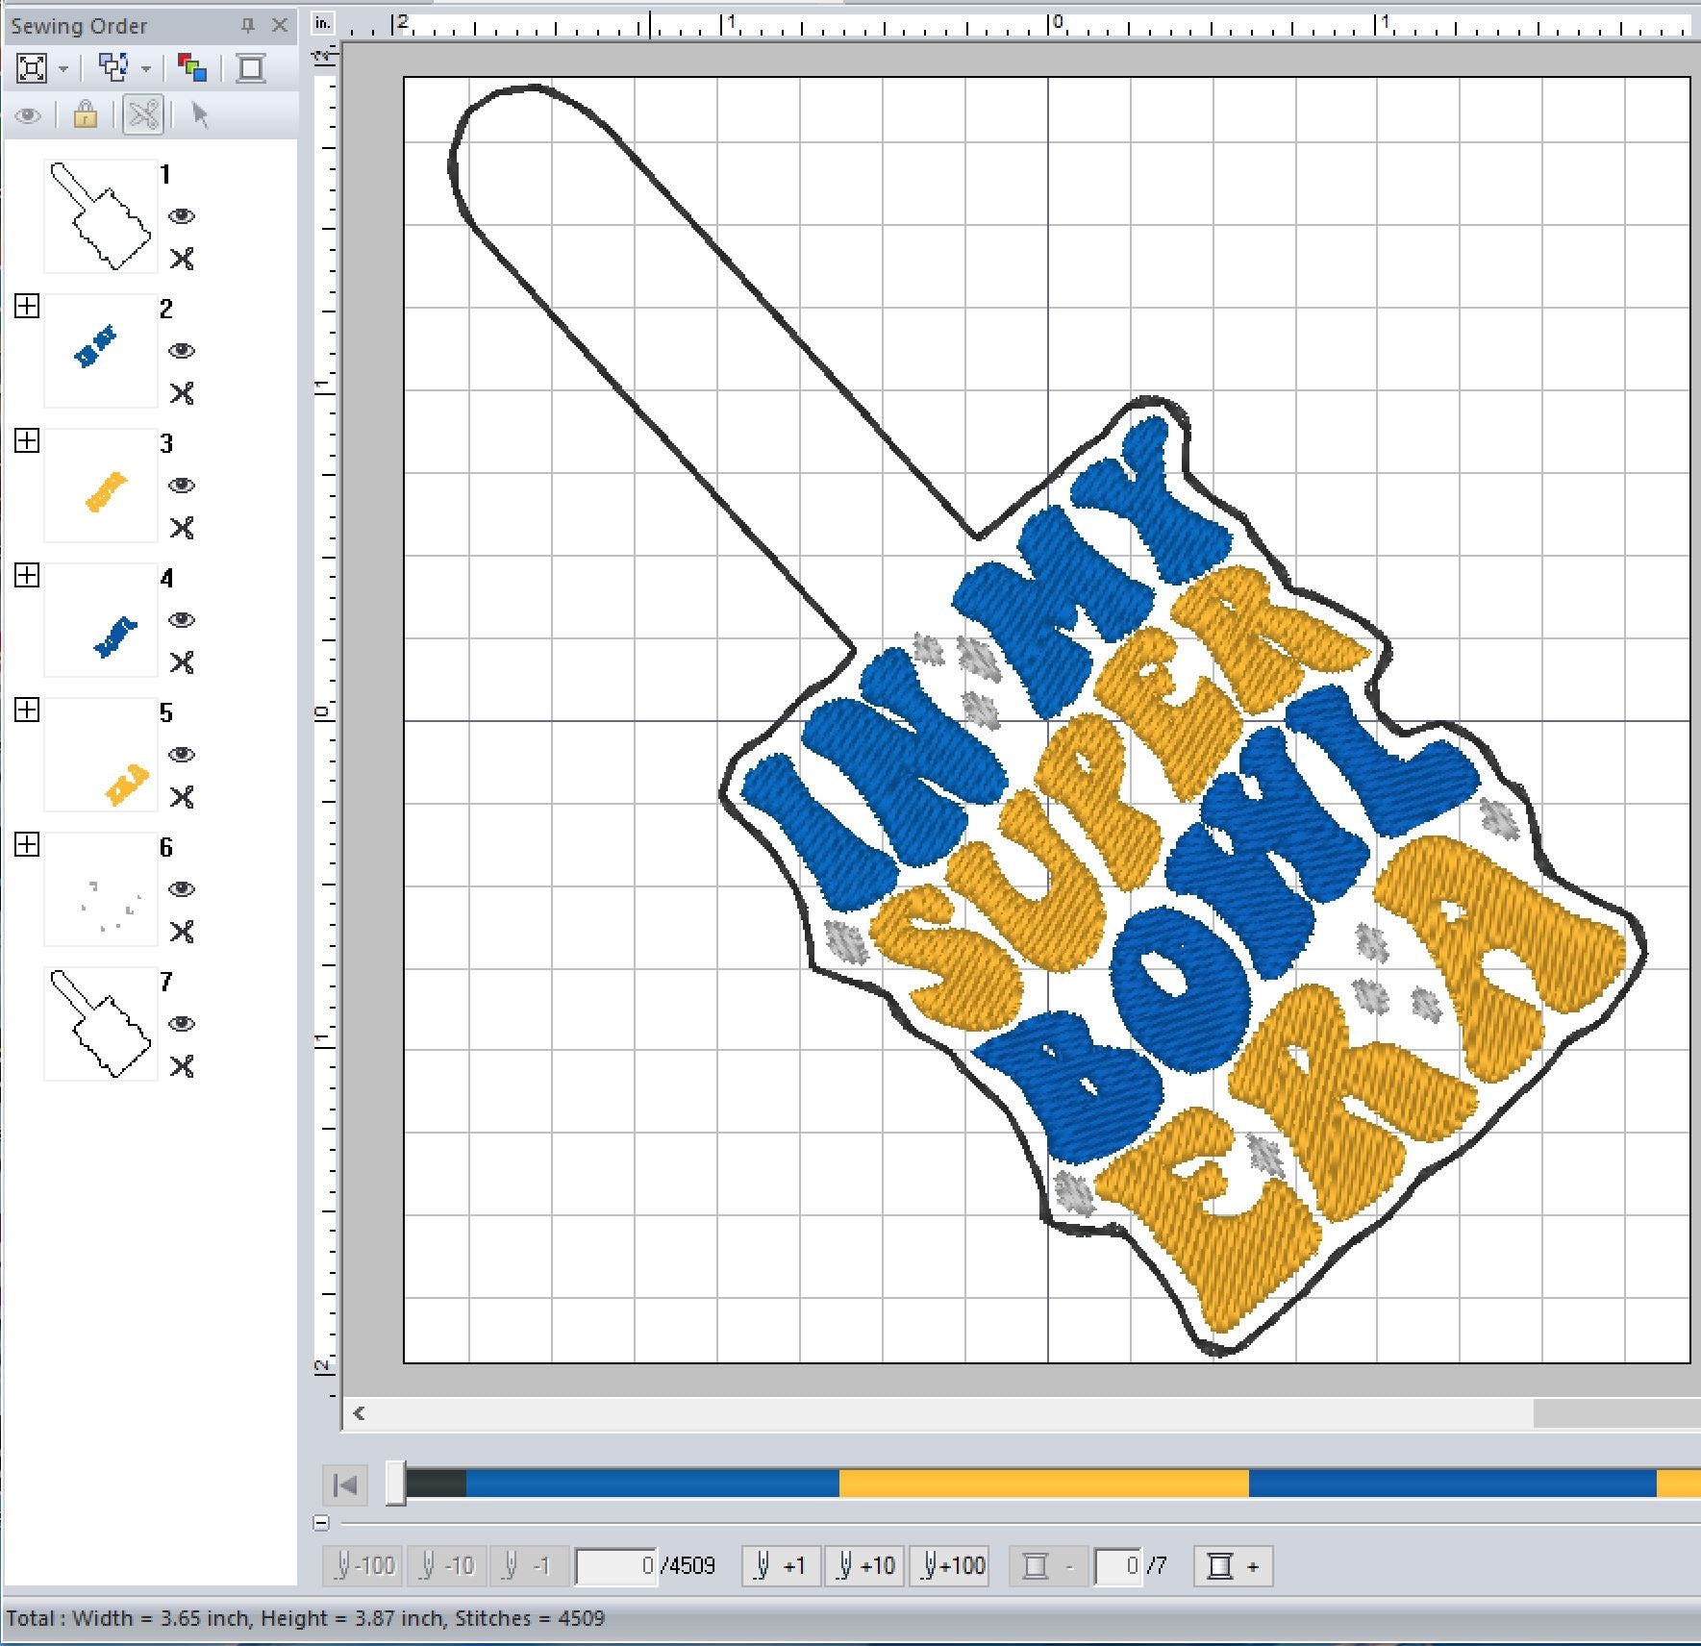This screenshot has width=1701, height=1646.
Task: Click the zoom-to-fit frame icon in Sewing Order
Action: tap(32, 68)
